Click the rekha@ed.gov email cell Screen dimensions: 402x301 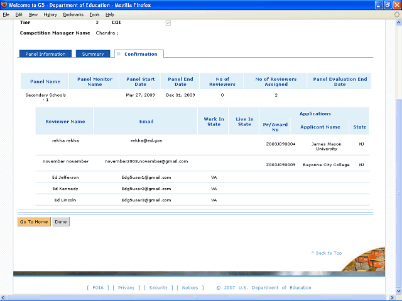tap(146, 140)
